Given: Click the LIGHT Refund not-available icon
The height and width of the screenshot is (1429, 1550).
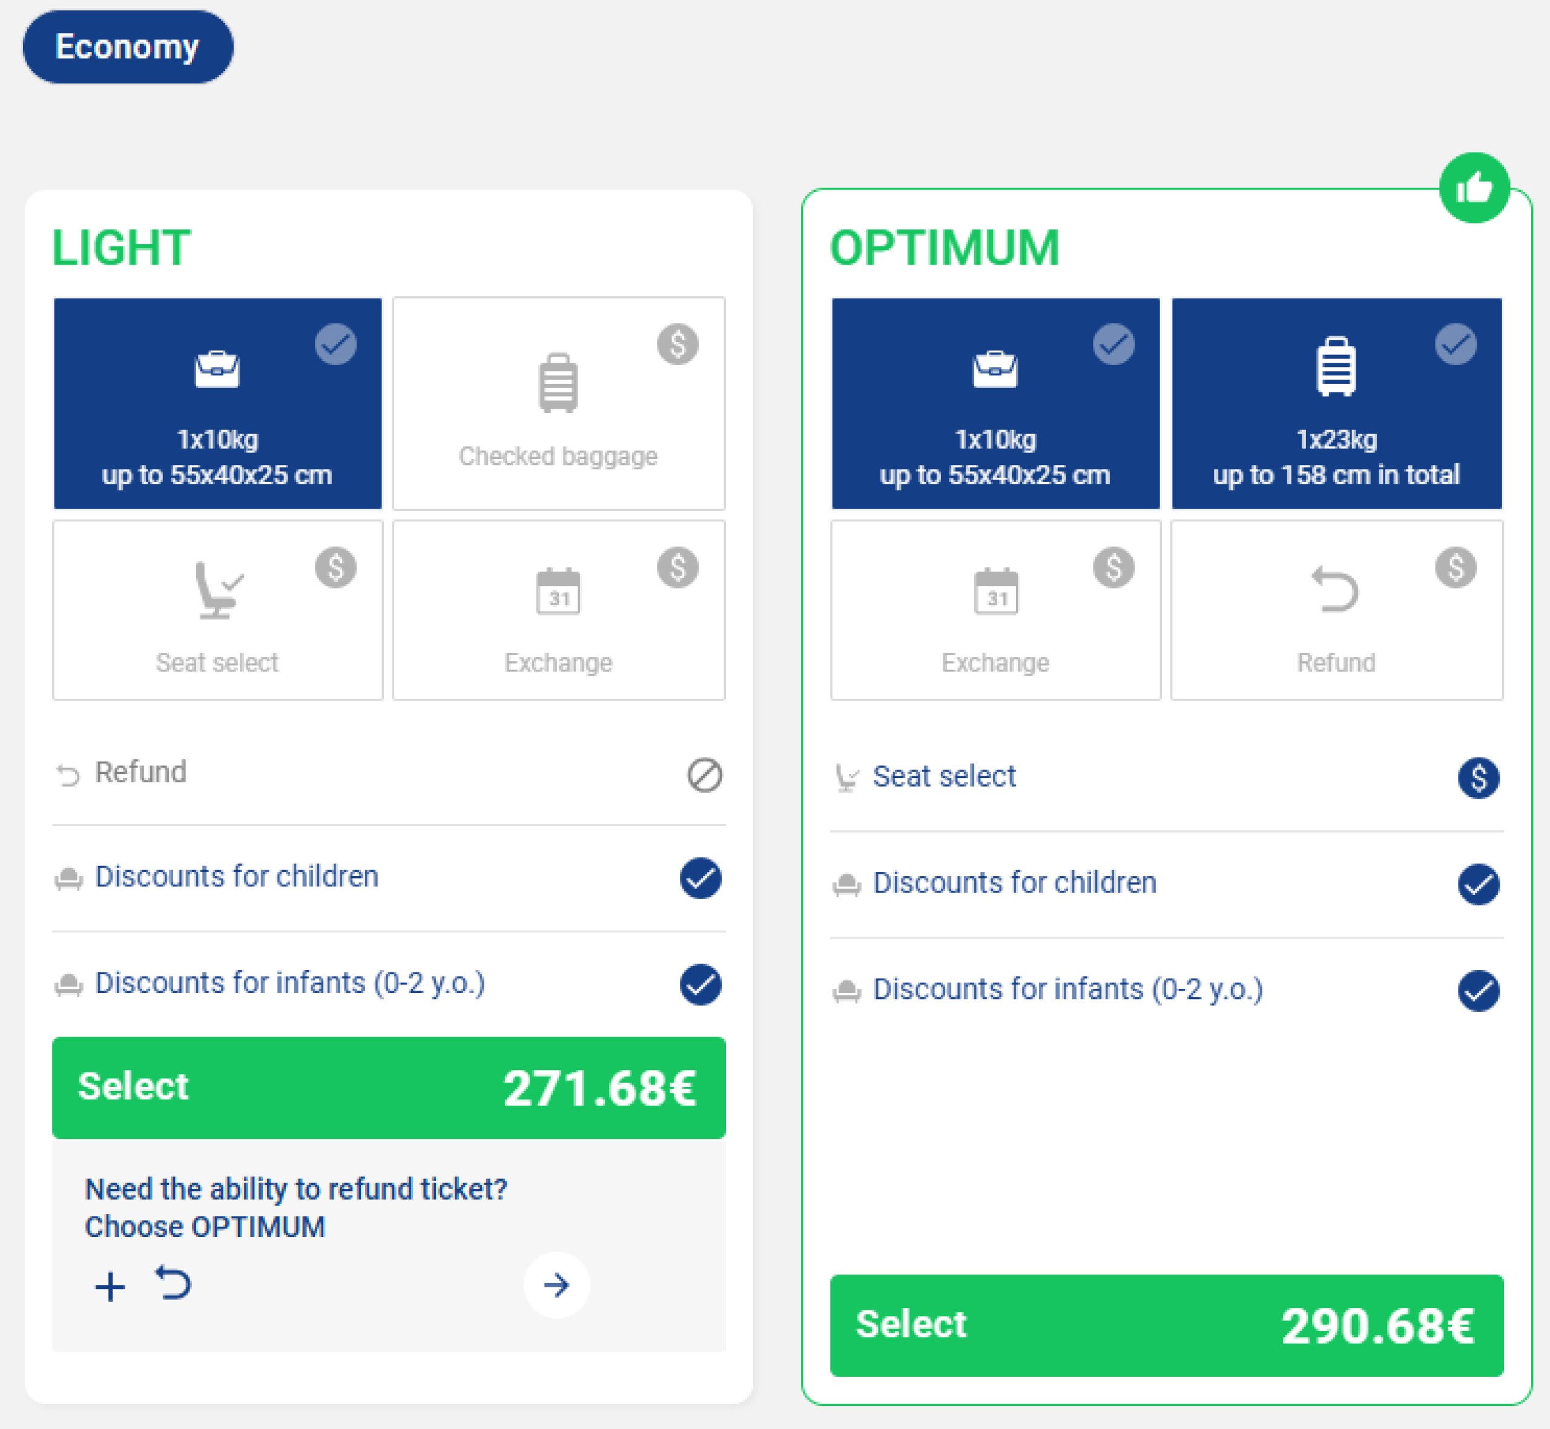Looking at the screenshot, I should [704, 774].
